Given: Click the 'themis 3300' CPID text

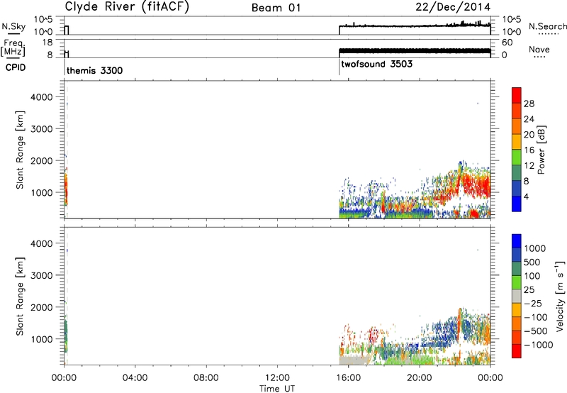Looking at the screenshot, I should (x=95, y=70).
